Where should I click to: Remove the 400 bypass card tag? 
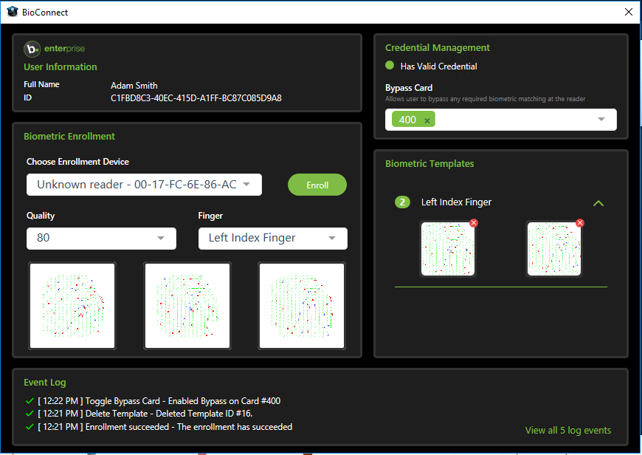point(427,120)
